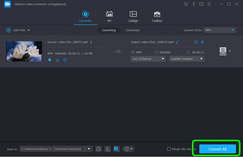
Task: Switch to the Toolbox tab
Action: pyautogui.click(x=157, y=17)
